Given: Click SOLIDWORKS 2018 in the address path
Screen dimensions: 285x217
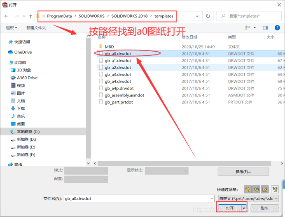Looking at the screenshot, I should click(x=129, y=16).
